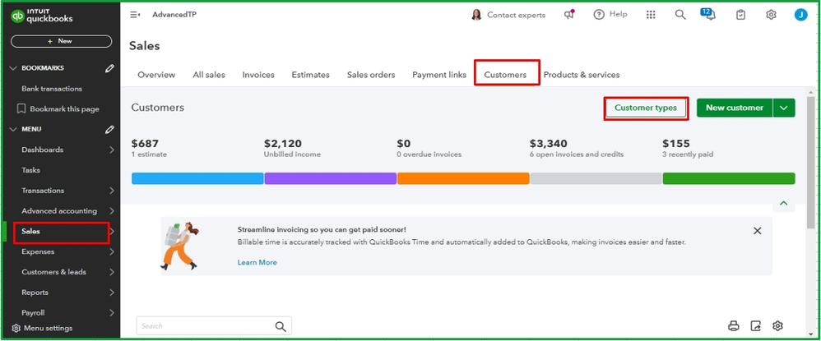Open the settings gear in top bar

[771, 15]
